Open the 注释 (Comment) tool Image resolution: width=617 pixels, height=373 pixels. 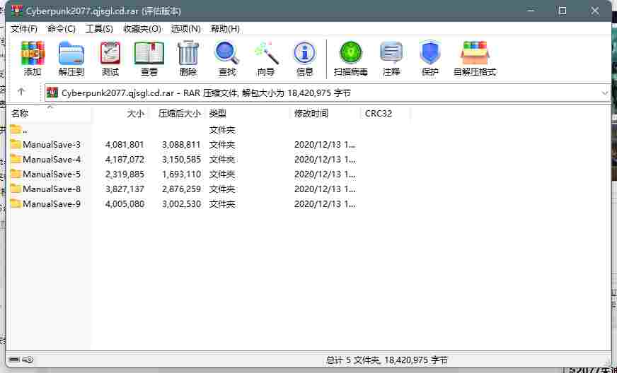point(391,54)
